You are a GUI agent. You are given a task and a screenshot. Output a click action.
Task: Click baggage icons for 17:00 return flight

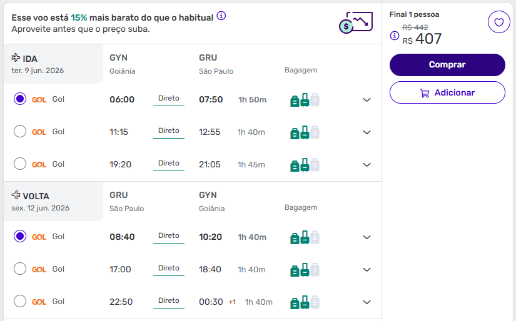[305, 270]
